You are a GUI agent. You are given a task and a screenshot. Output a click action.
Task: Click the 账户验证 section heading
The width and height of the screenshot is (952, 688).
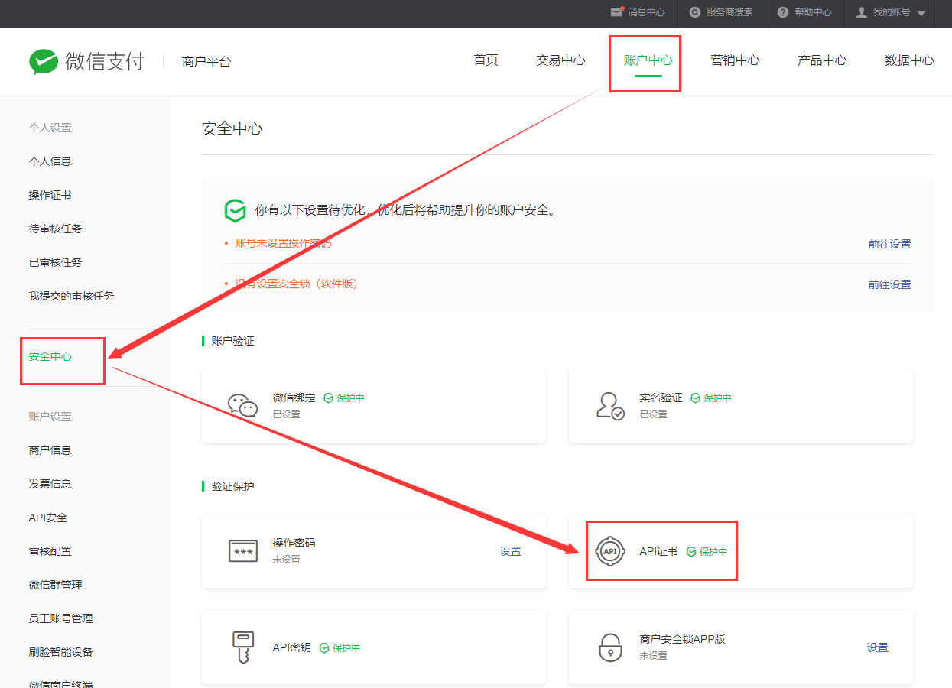tap(233, 341)
